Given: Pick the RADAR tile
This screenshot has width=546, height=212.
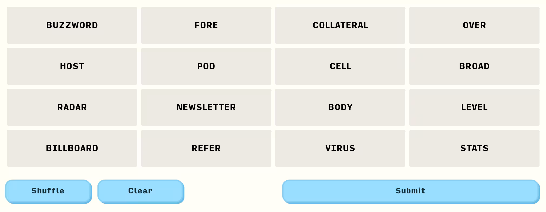Looking at the screenshot, I should [x=72, y=107].
